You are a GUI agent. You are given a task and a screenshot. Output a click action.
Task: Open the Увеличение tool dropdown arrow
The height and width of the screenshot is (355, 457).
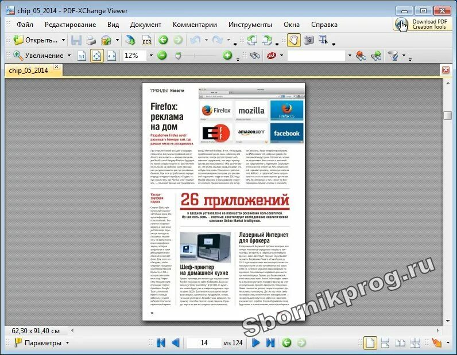[x=69, y=55]
